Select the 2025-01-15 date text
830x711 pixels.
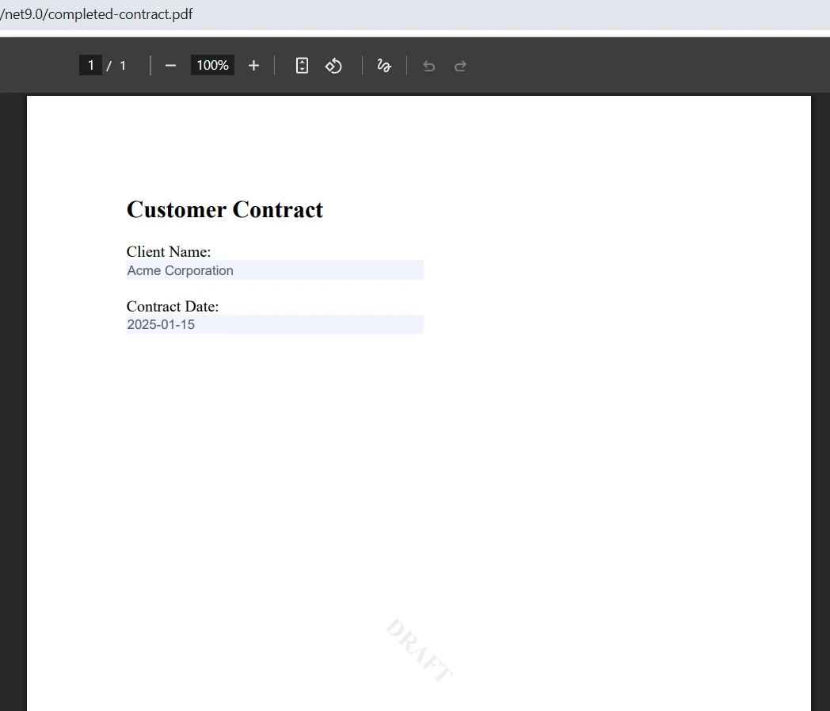(161, 324)
